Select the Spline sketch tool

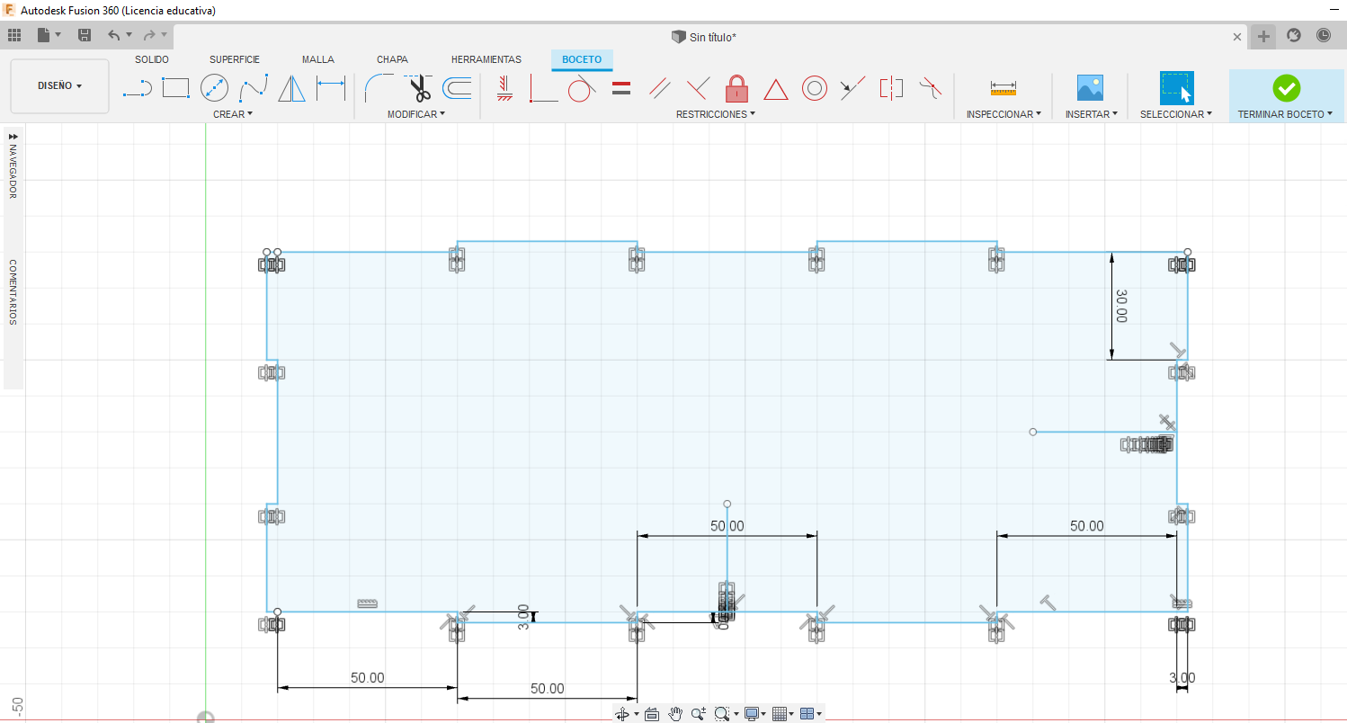pyautogui.click(x=254, y=88)
